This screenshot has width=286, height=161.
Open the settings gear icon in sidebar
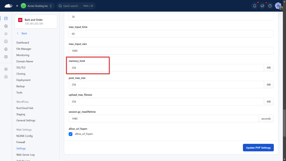coord(6,69)
